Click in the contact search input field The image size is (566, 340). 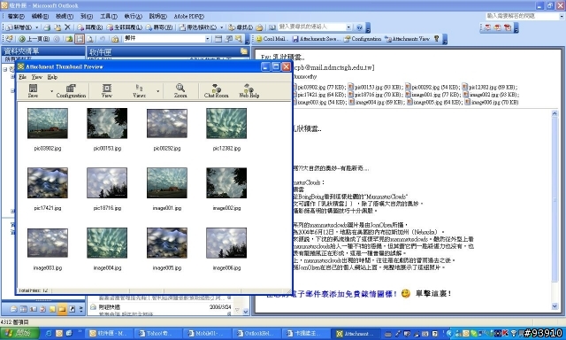click(311, 27)
